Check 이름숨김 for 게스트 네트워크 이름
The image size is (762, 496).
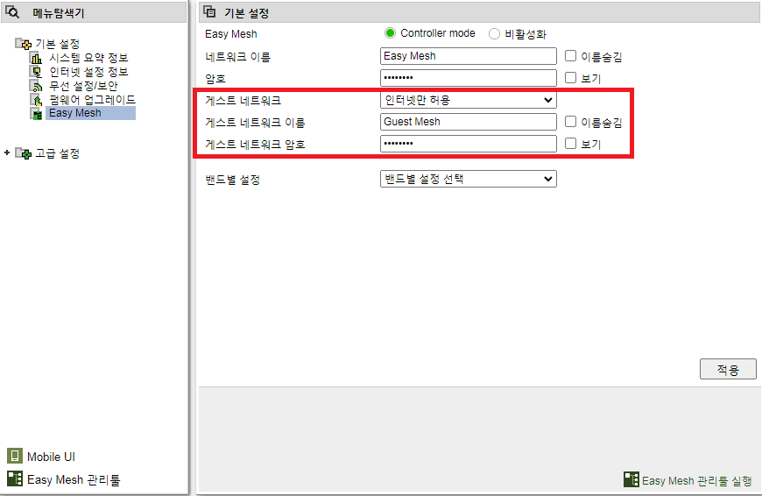tap(570, 122)
